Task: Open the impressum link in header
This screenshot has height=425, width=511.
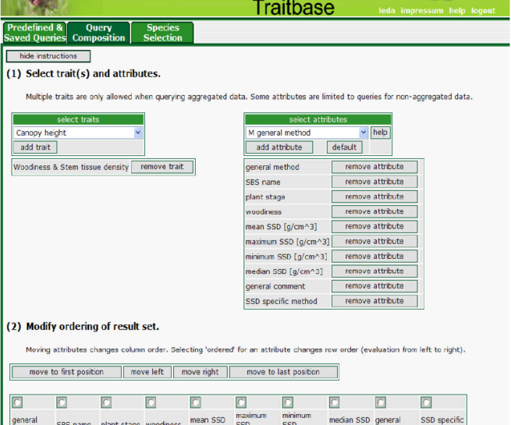Action: pos(421,11)
